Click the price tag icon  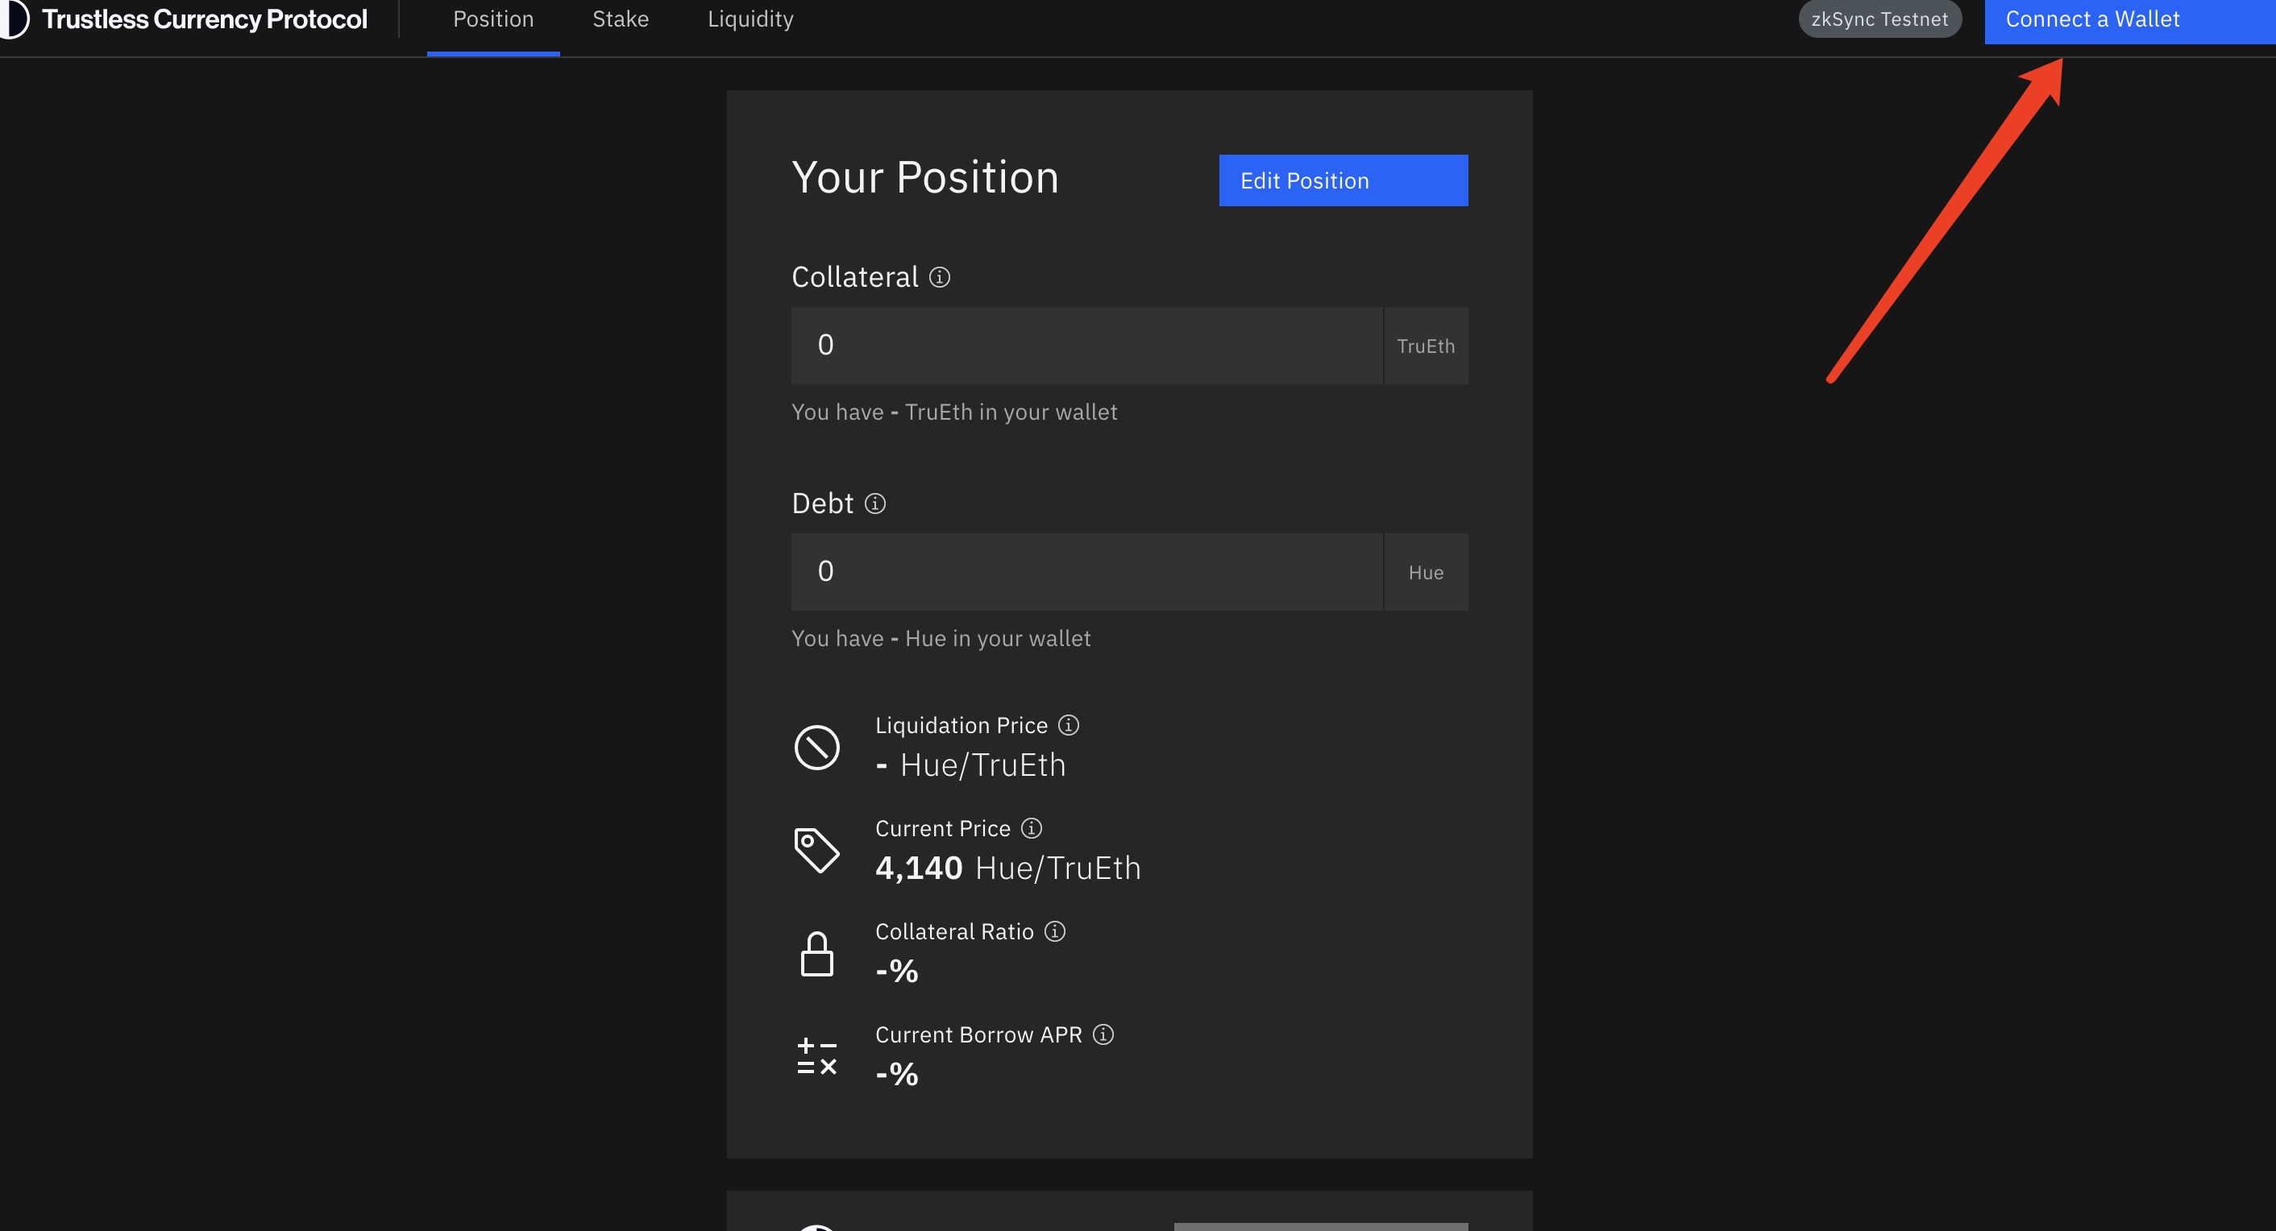coord(816,851)
